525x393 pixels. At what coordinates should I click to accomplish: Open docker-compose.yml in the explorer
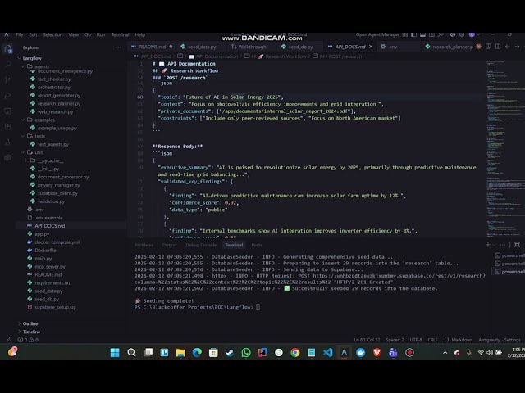coord(57,242)
